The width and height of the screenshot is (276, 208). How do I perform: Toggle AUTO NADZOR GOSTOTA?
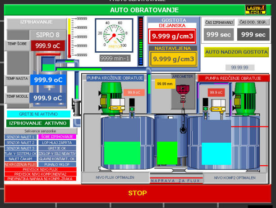click(x=237, y=52)
